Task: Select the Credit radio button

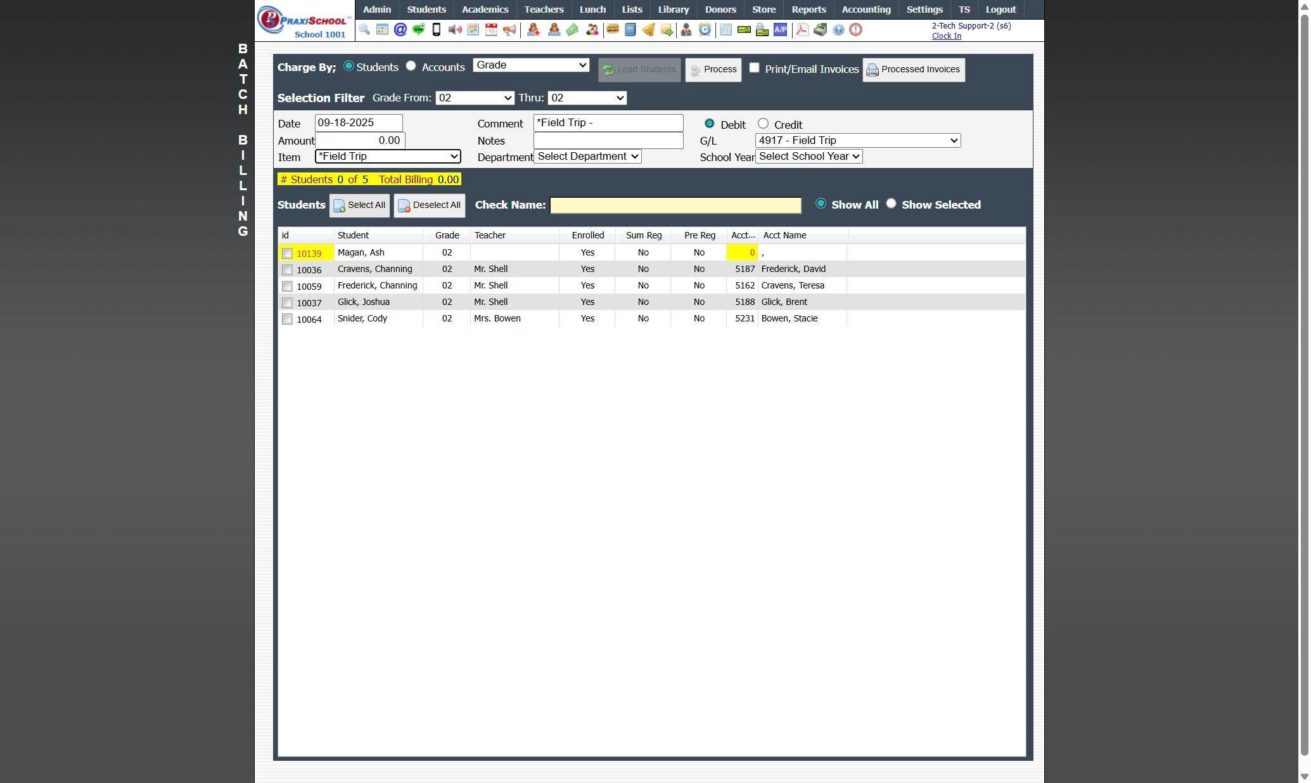Action: pos(763,124)
